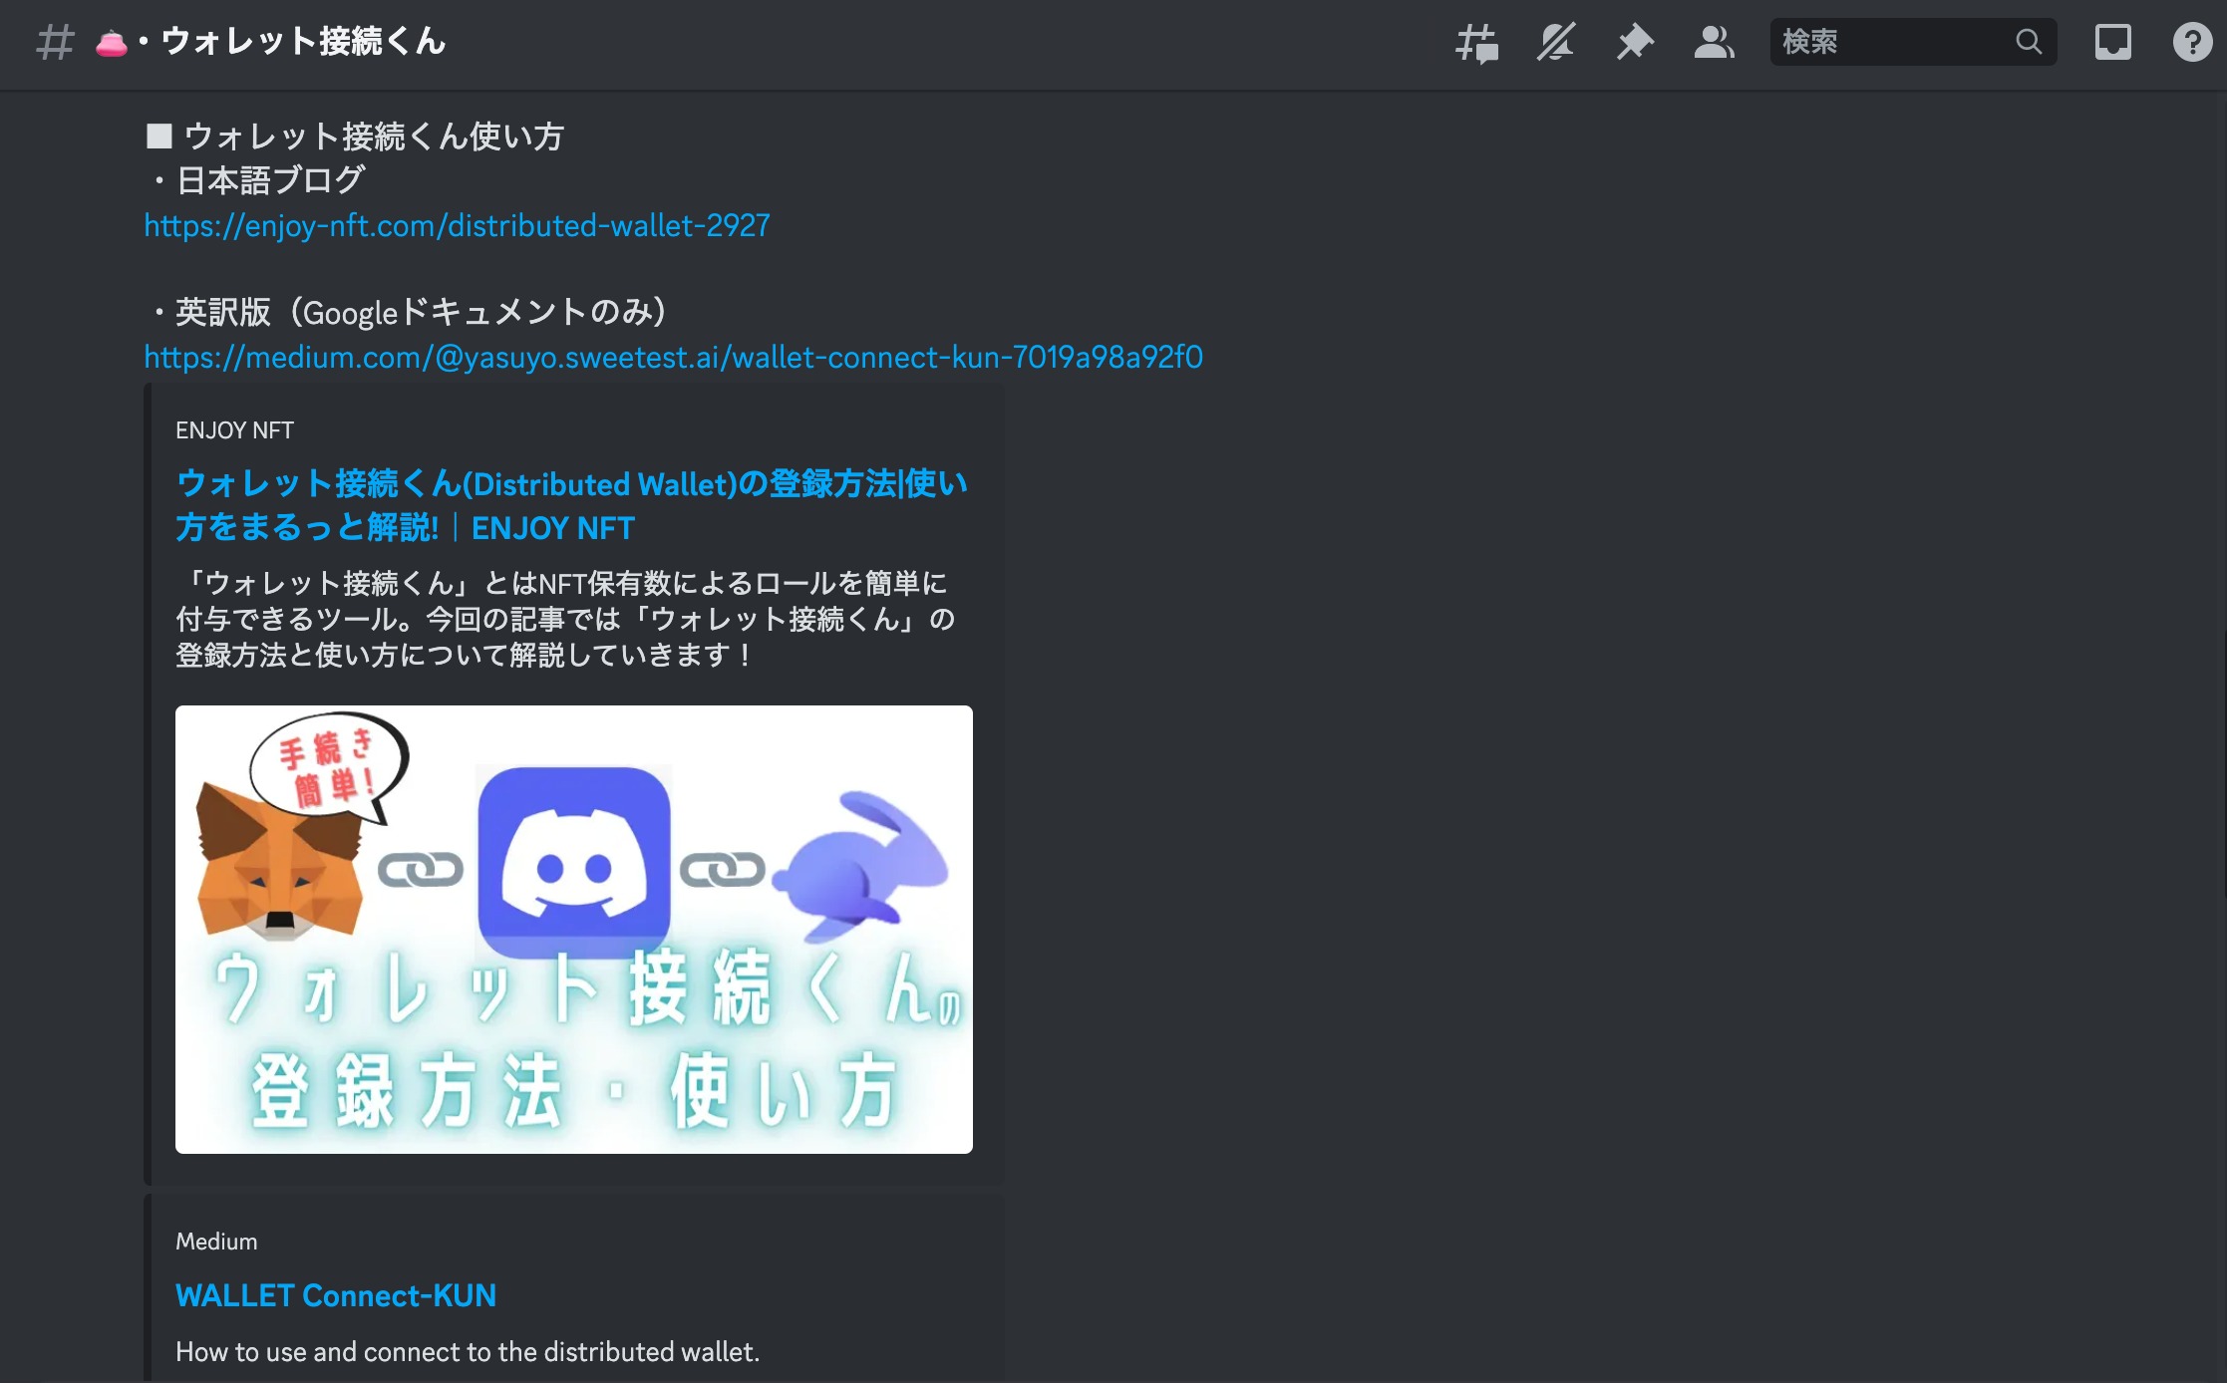
Task: Click the text ■ ウォレット接続くん使い方
Action: (355, 136)
